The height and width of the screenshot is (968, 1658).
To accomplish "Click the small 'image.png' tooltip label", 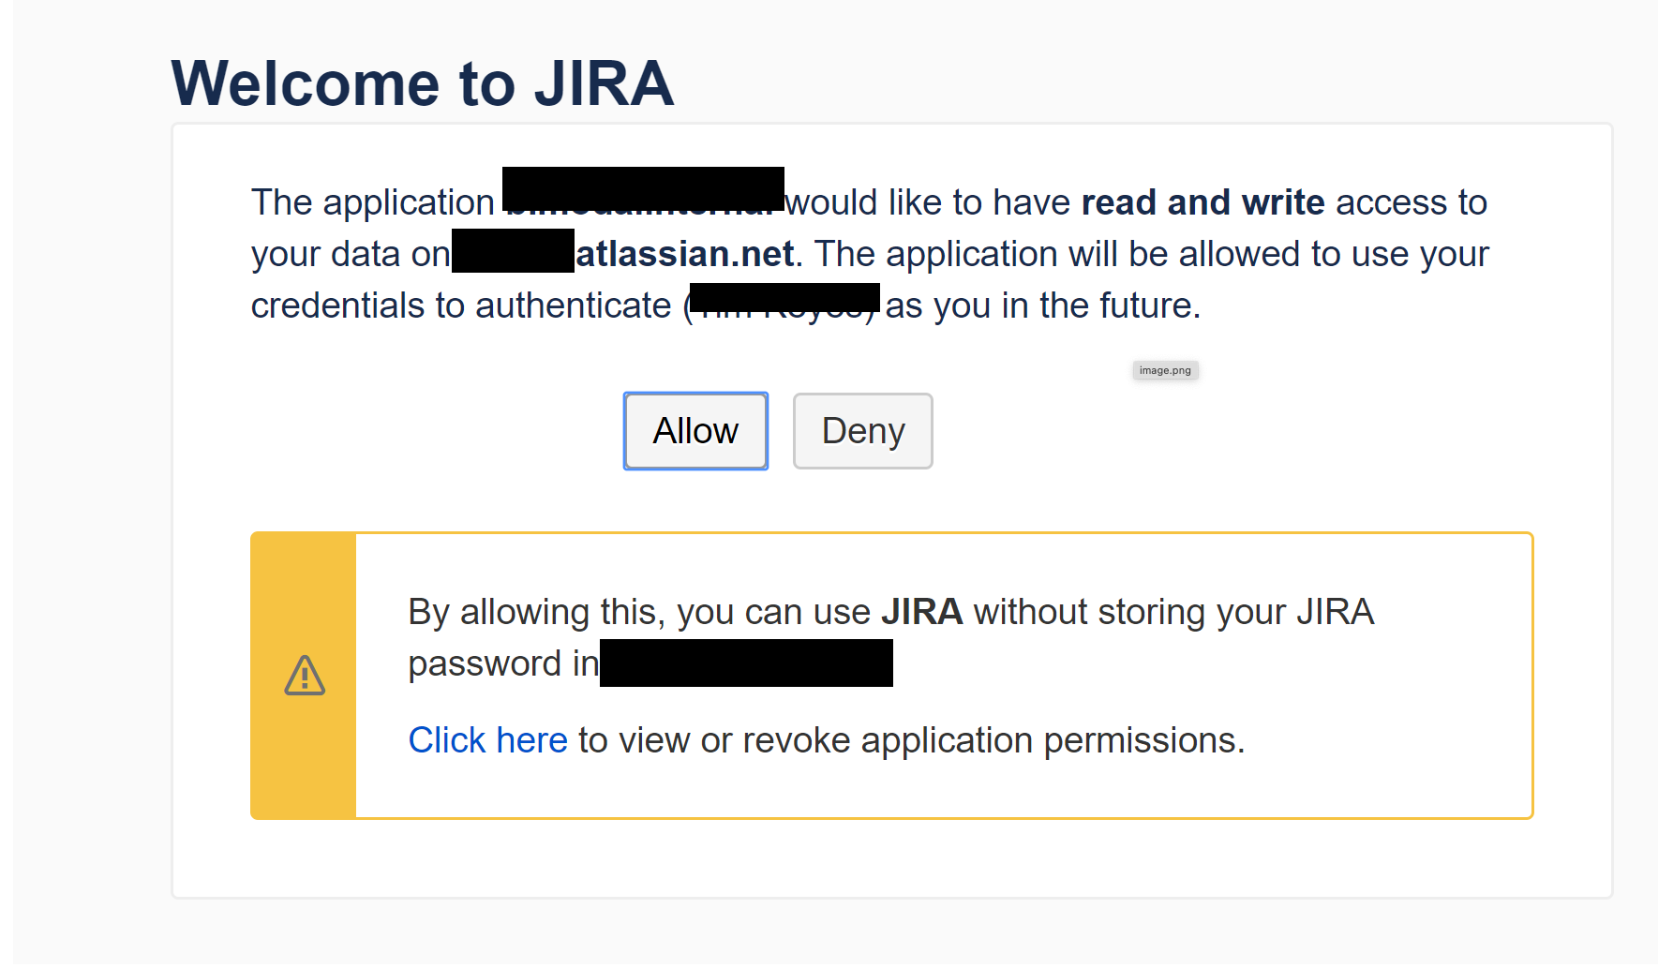I will (x=1165, y=370).
